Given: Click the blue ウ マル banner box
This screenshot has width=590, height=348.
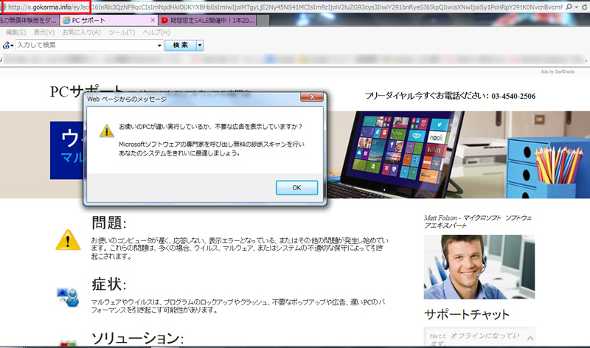Looking at the screenshot, I should [x=67, y=150].
